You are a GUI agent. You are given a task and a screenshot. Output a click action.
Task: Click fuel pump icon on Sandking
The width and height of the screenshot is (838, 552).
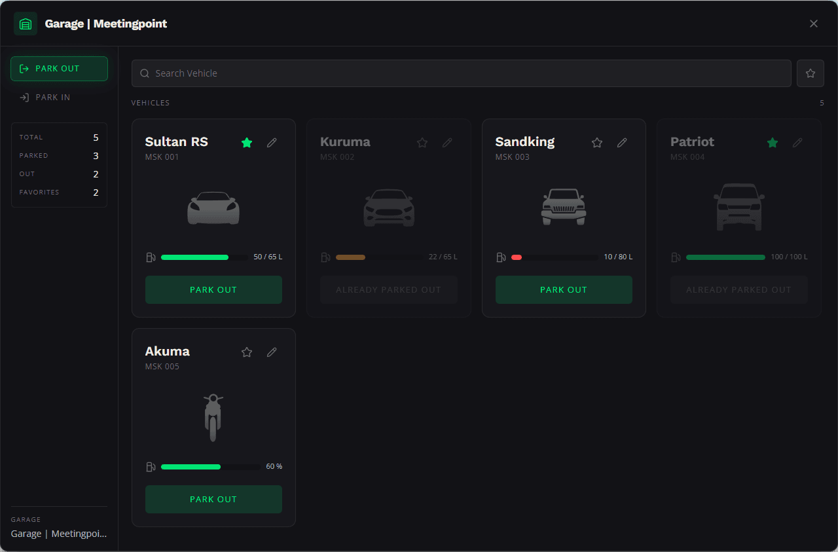501,257
